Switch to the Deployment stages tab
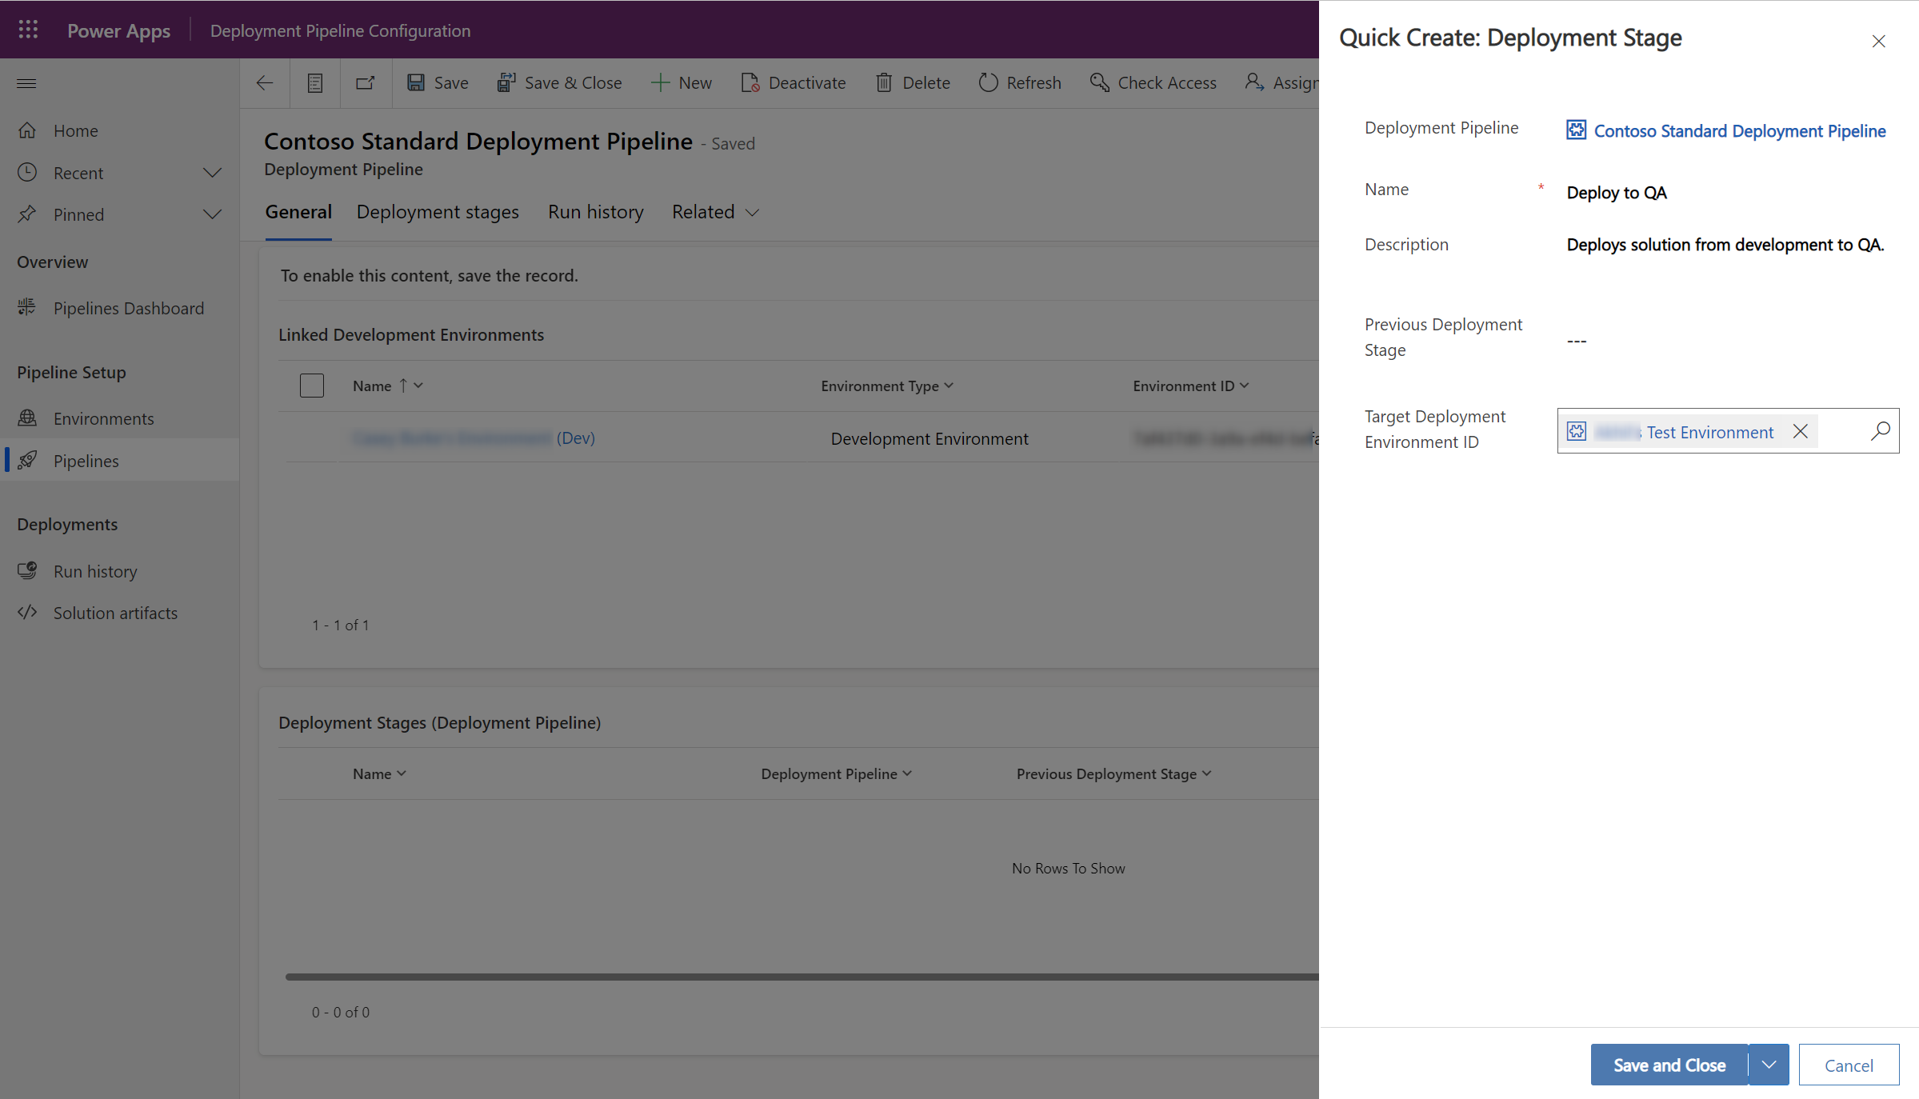 pos(438,211)
